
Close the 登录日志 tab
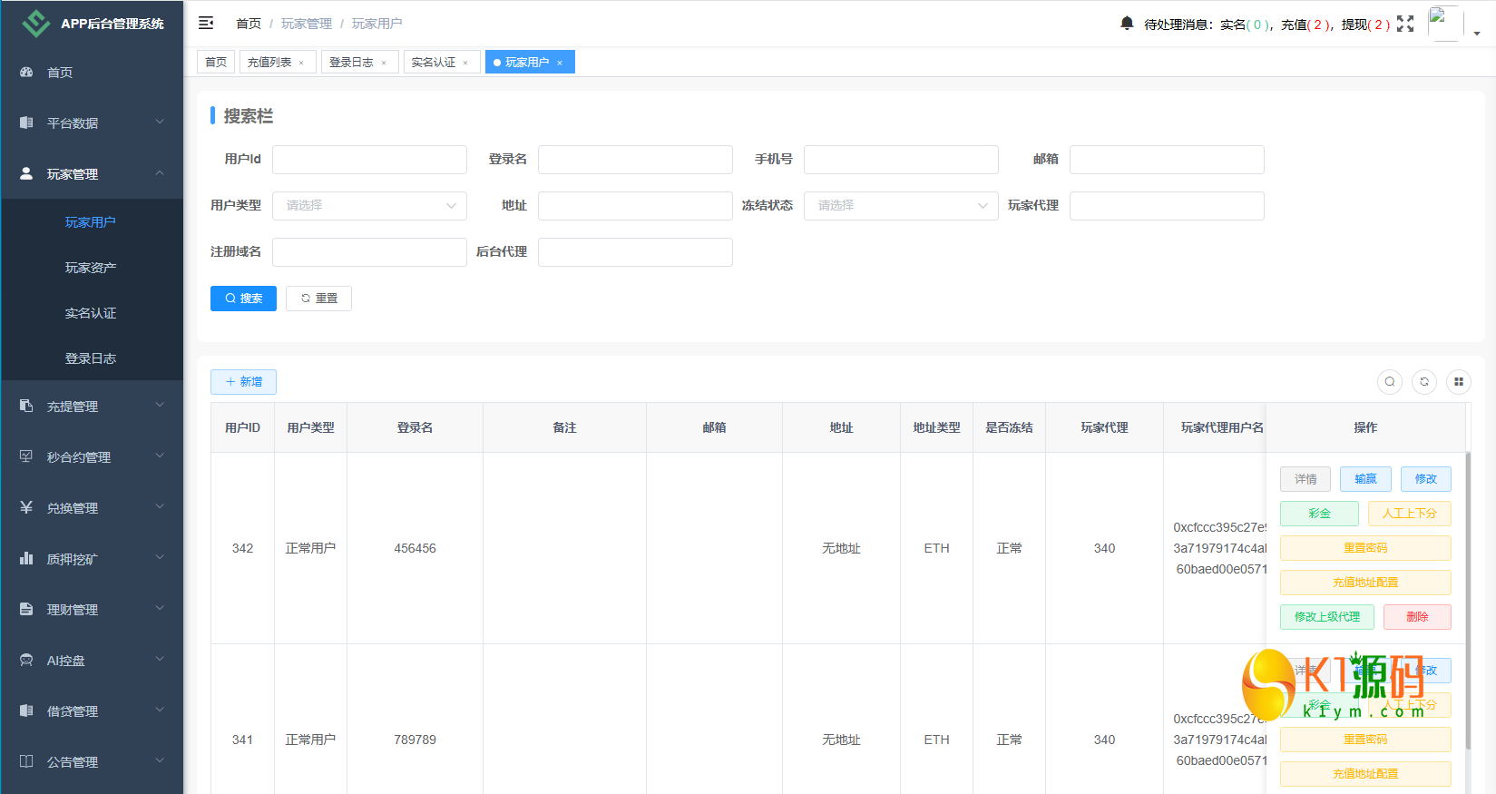click(x=384, y=63)
